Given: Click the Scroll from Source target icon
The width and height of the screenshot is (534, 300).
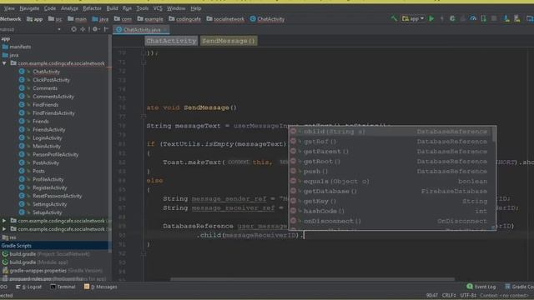Looking at the screenshot, I should pyautogui.click(x=73, y=30).
